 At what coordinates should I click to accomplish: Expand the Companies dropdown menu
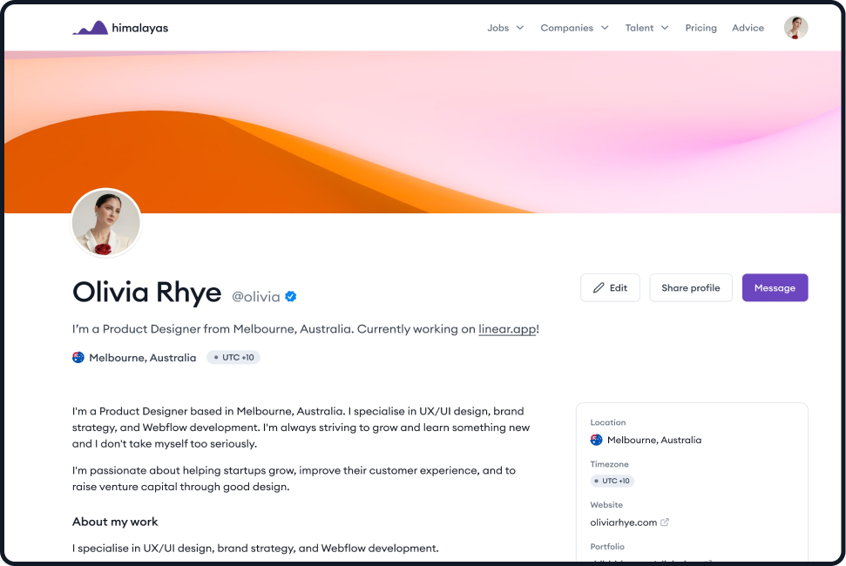[574, 28]
